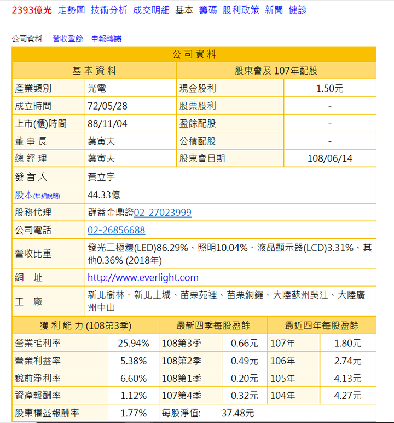This screenshot has width=394, height=423.
Task: Open the 籌碼 tab
Action: pos(208,10)
